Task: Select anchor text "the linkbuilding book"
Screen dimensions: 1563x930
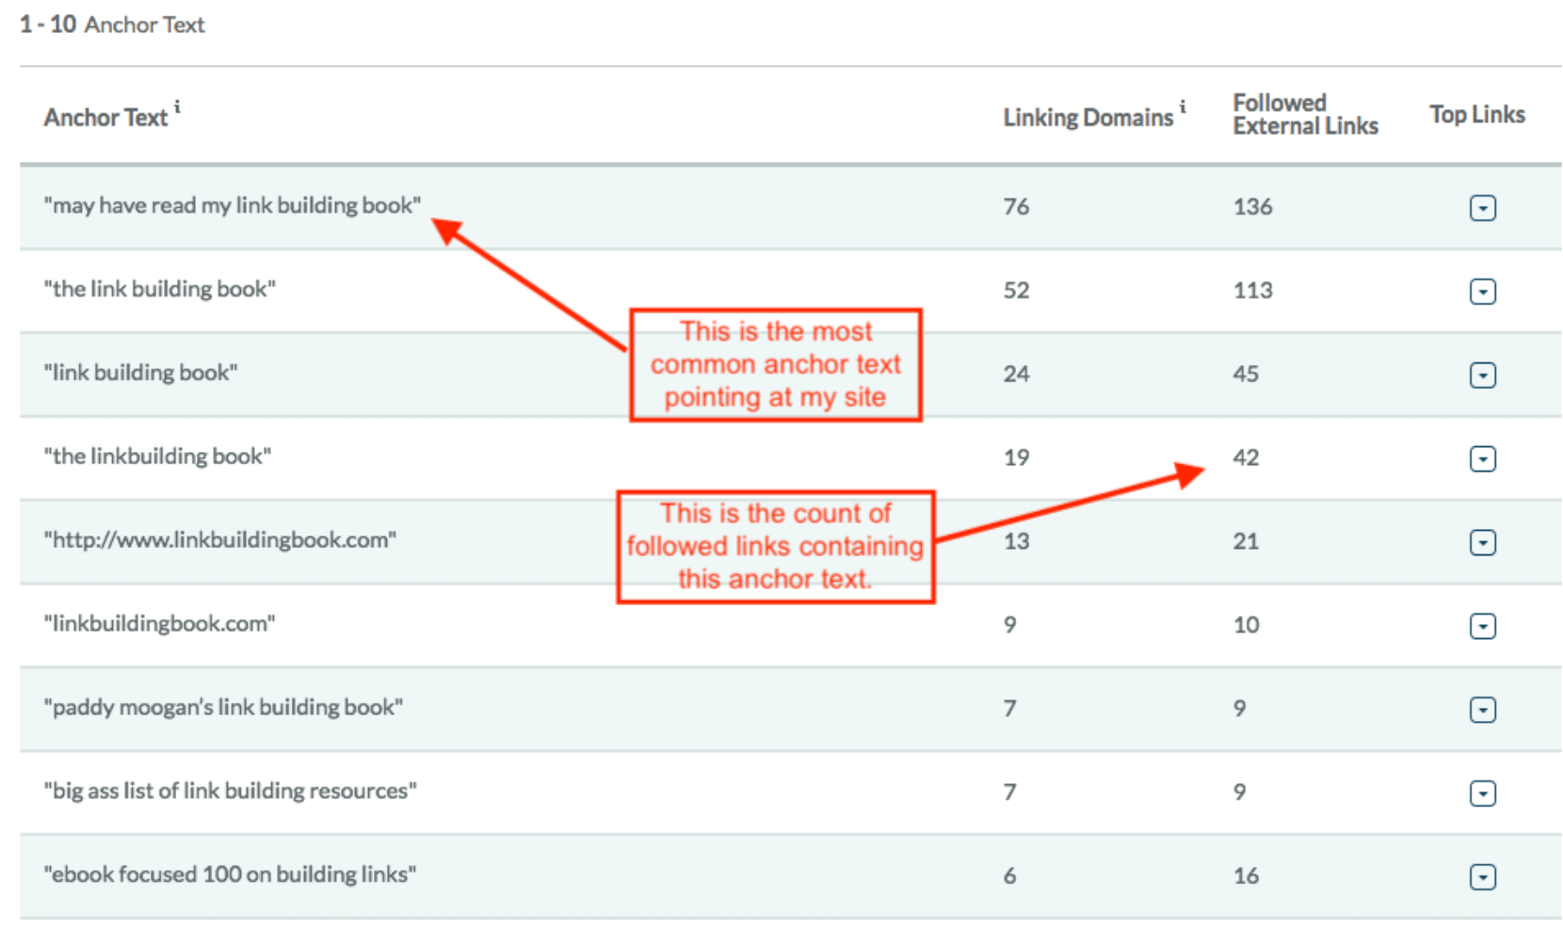Action: [x=157, y=457]
